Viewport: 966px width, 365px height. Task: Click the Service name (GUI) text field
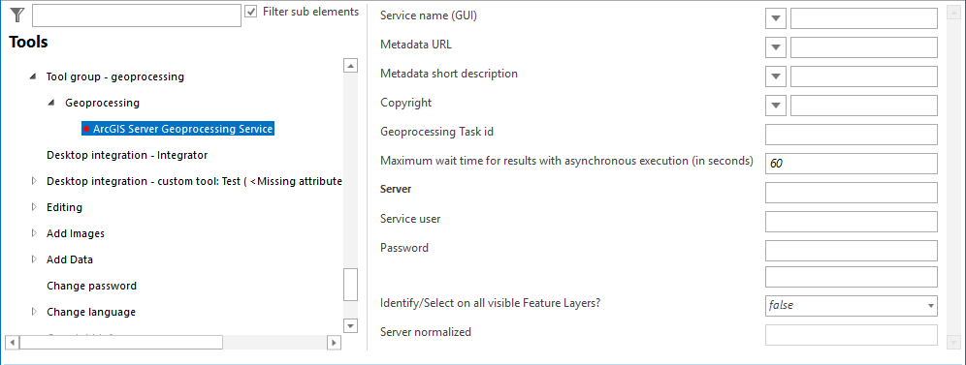point(864,17)
